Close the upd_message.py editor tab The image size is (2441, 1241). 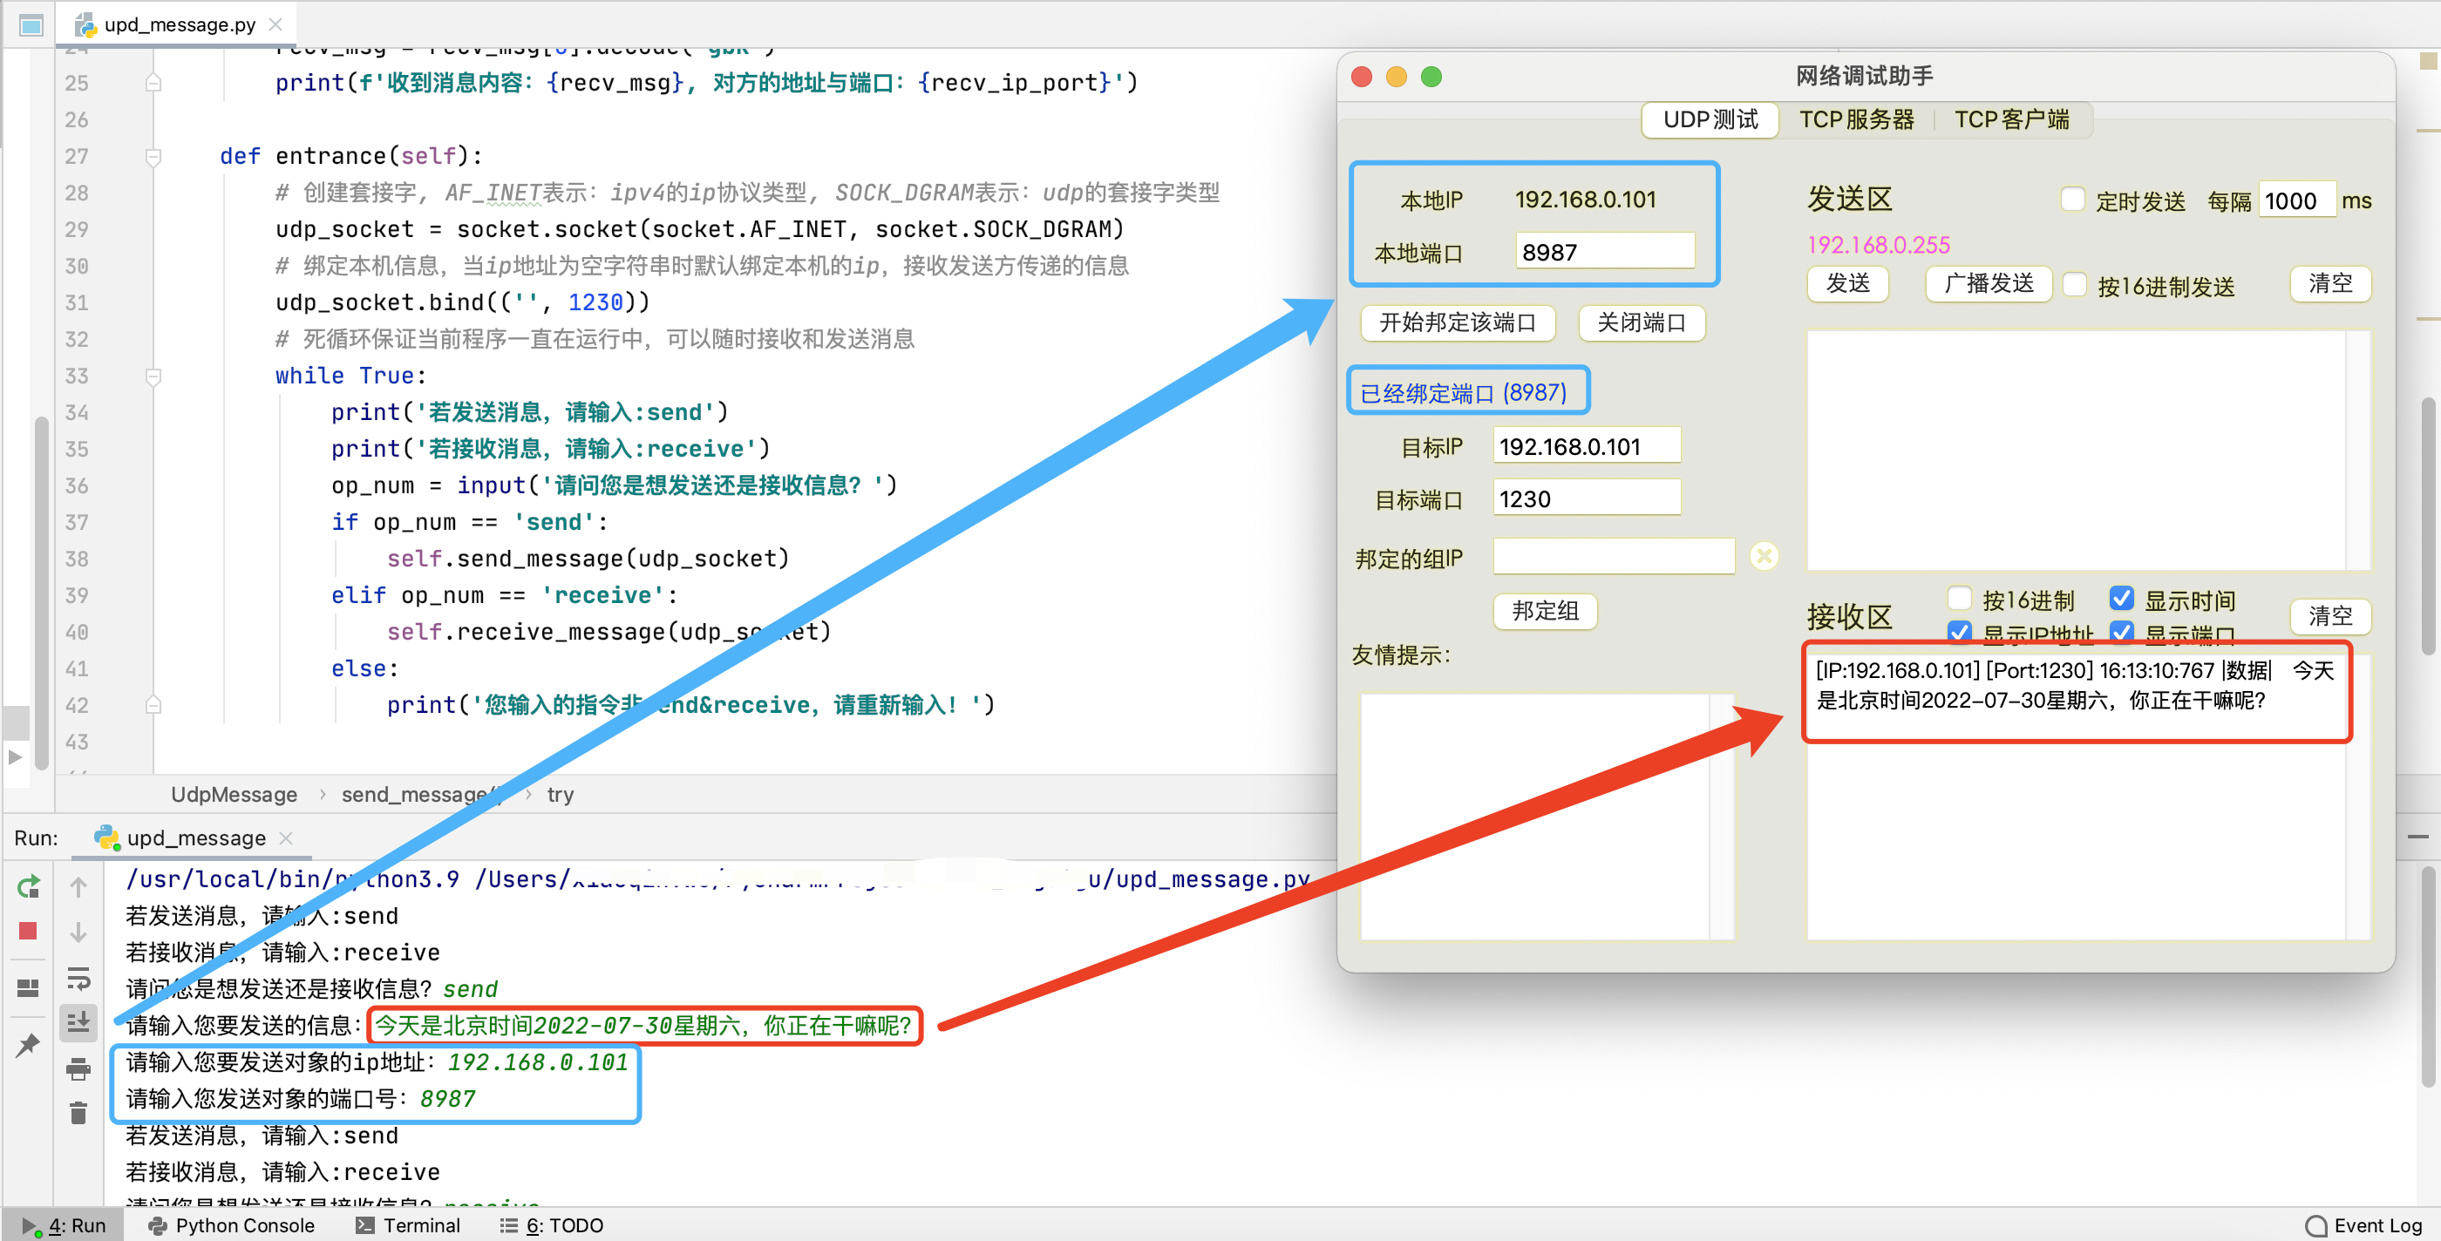click(275, 24)
